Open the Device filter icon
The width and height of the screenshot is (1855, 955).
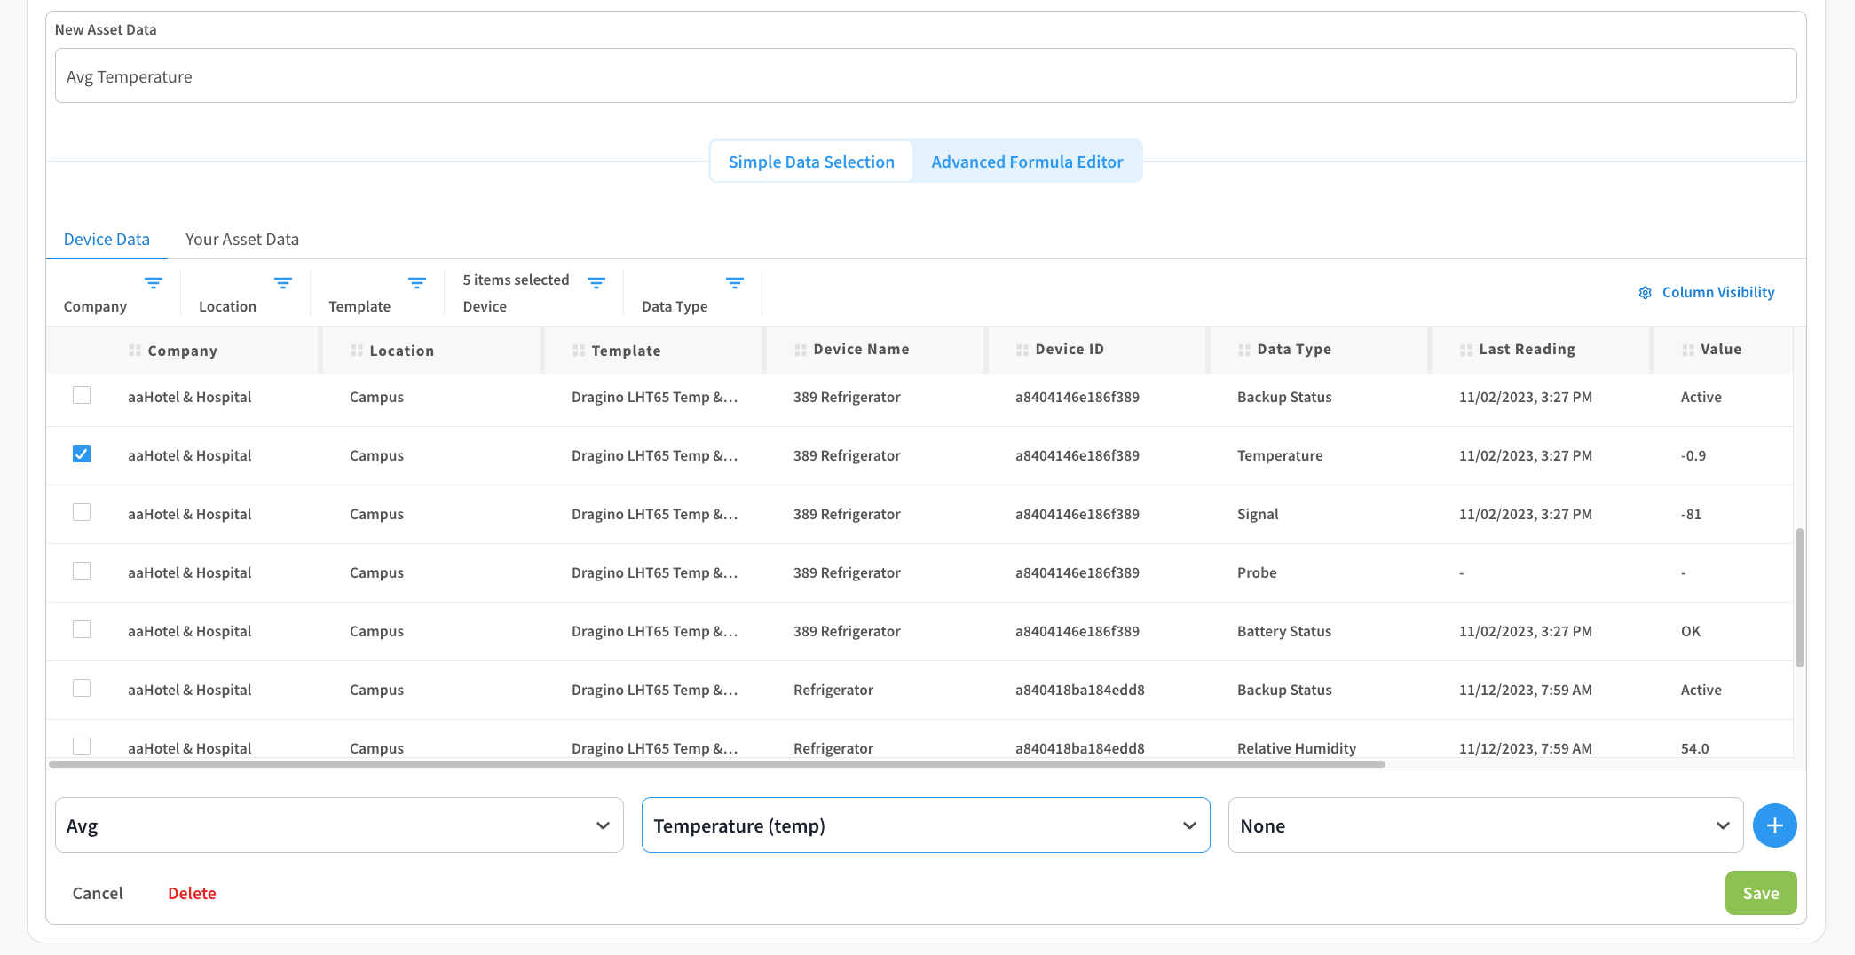pos(596,283)
